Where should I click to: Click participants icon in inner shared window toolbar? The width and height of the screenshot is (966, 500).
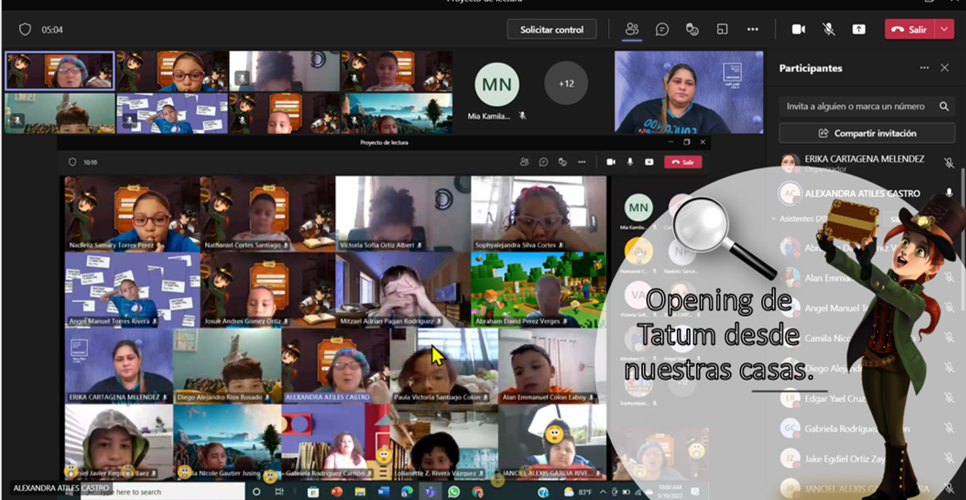click(x=524, y=162)
